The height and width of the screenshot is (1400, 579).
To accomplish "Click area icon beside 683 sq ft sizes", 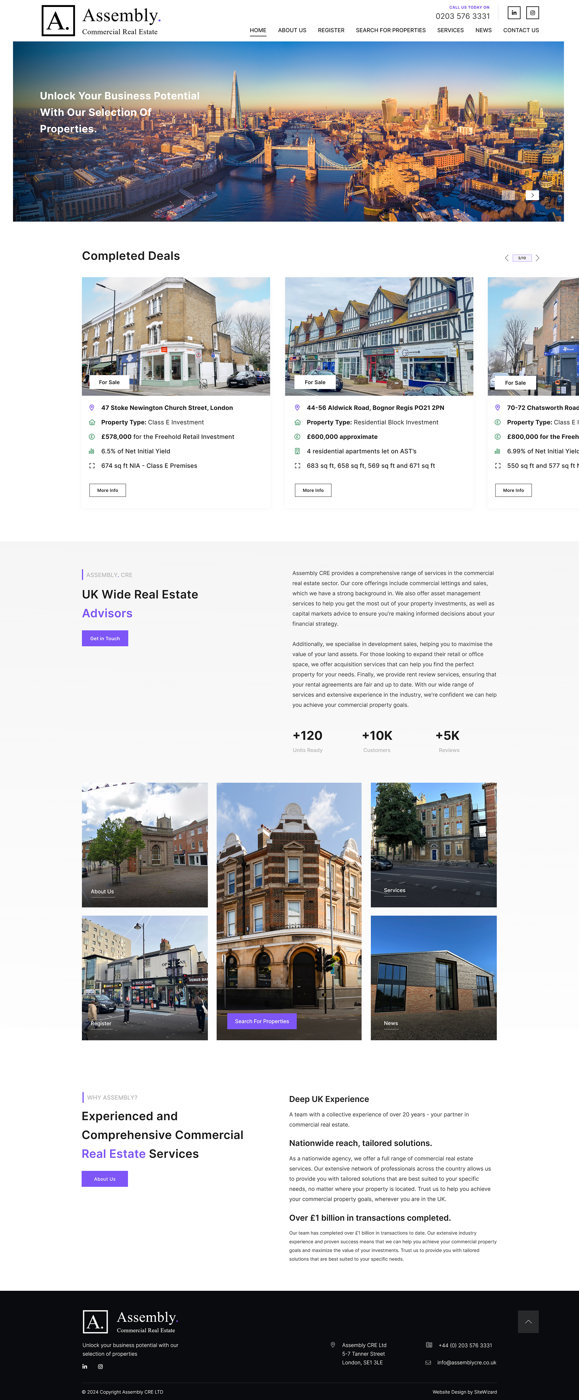I will coord(297,466).
